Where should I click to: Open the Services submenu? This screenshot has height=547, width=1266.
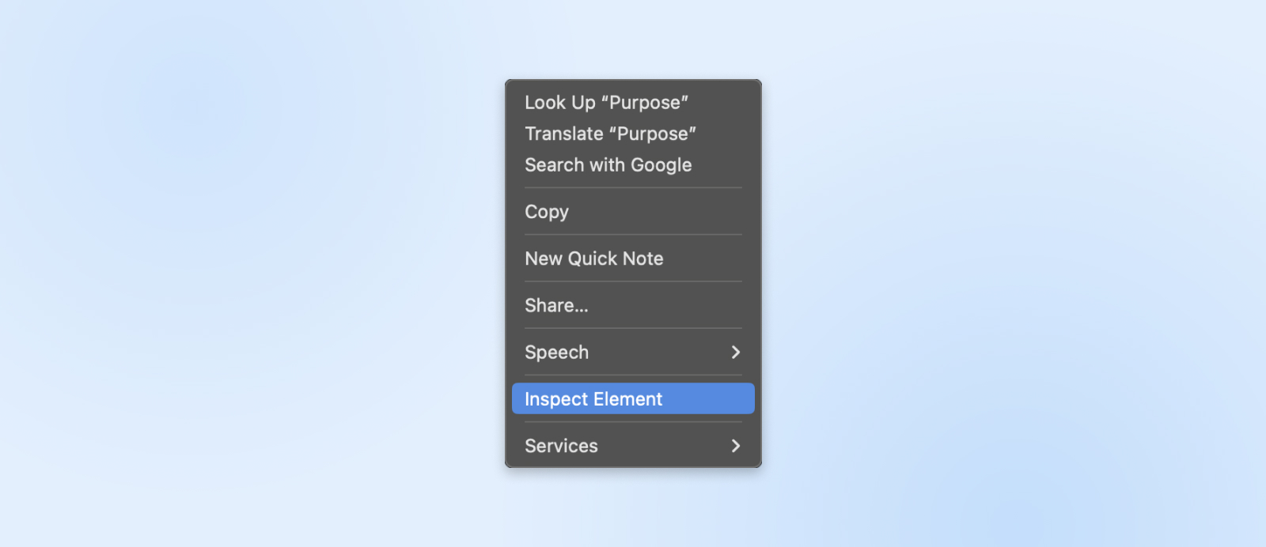tap(561, 446)
